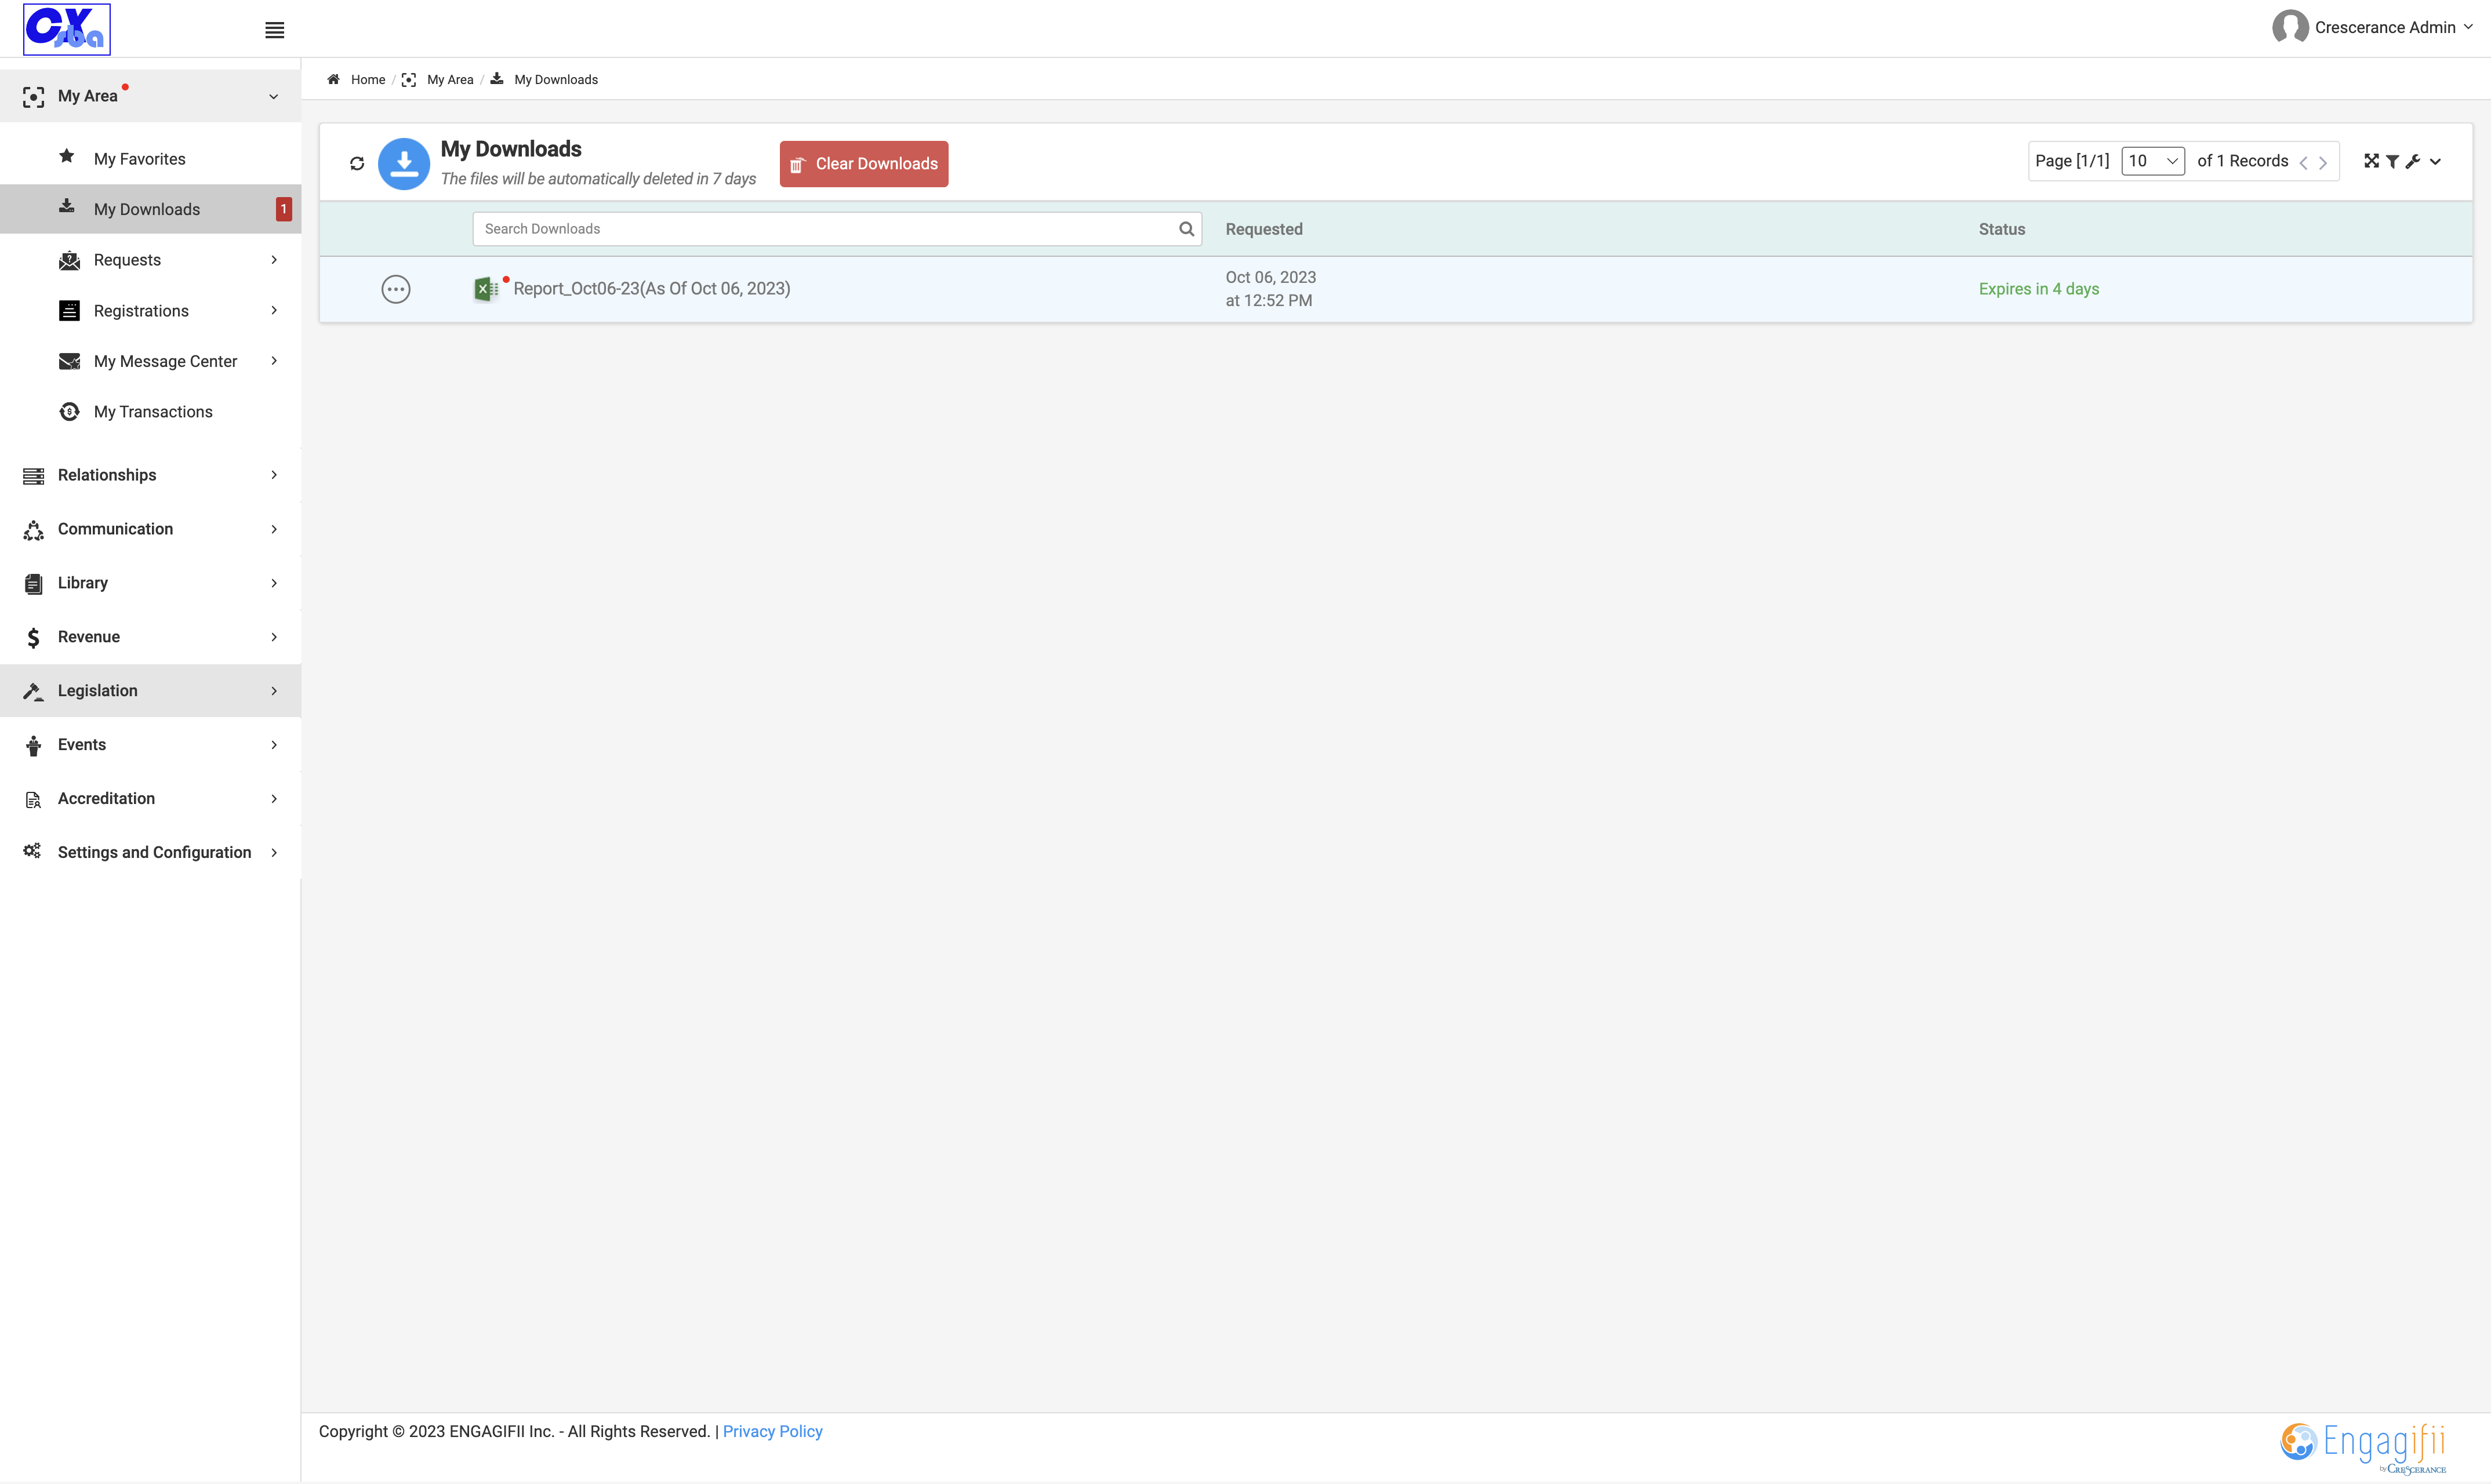Expand the Registrations submenu
Image resolution: width=2491 pixels, height=1484 pixels.
pos(150,311)
